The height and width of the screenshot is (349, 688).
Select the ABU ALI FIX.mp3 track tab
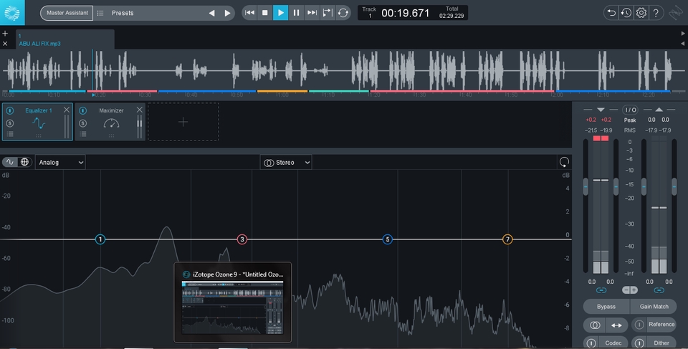click(x=65, y=39)
